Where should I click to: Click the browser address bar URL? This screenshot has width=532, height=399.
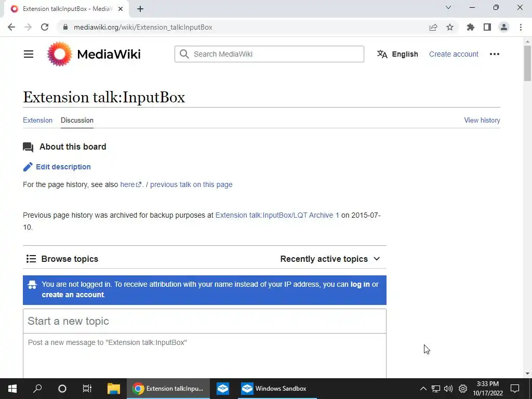pos(143,27)
